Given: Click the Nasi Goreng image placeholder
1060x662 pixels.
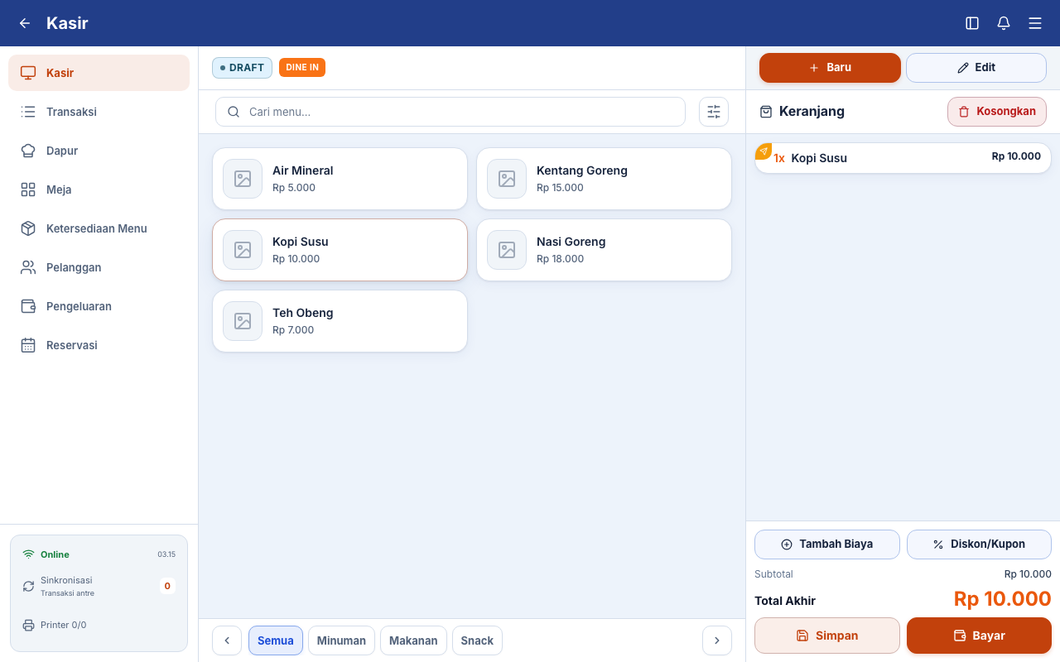Looking at the screenshot, I should click(507, 250).
